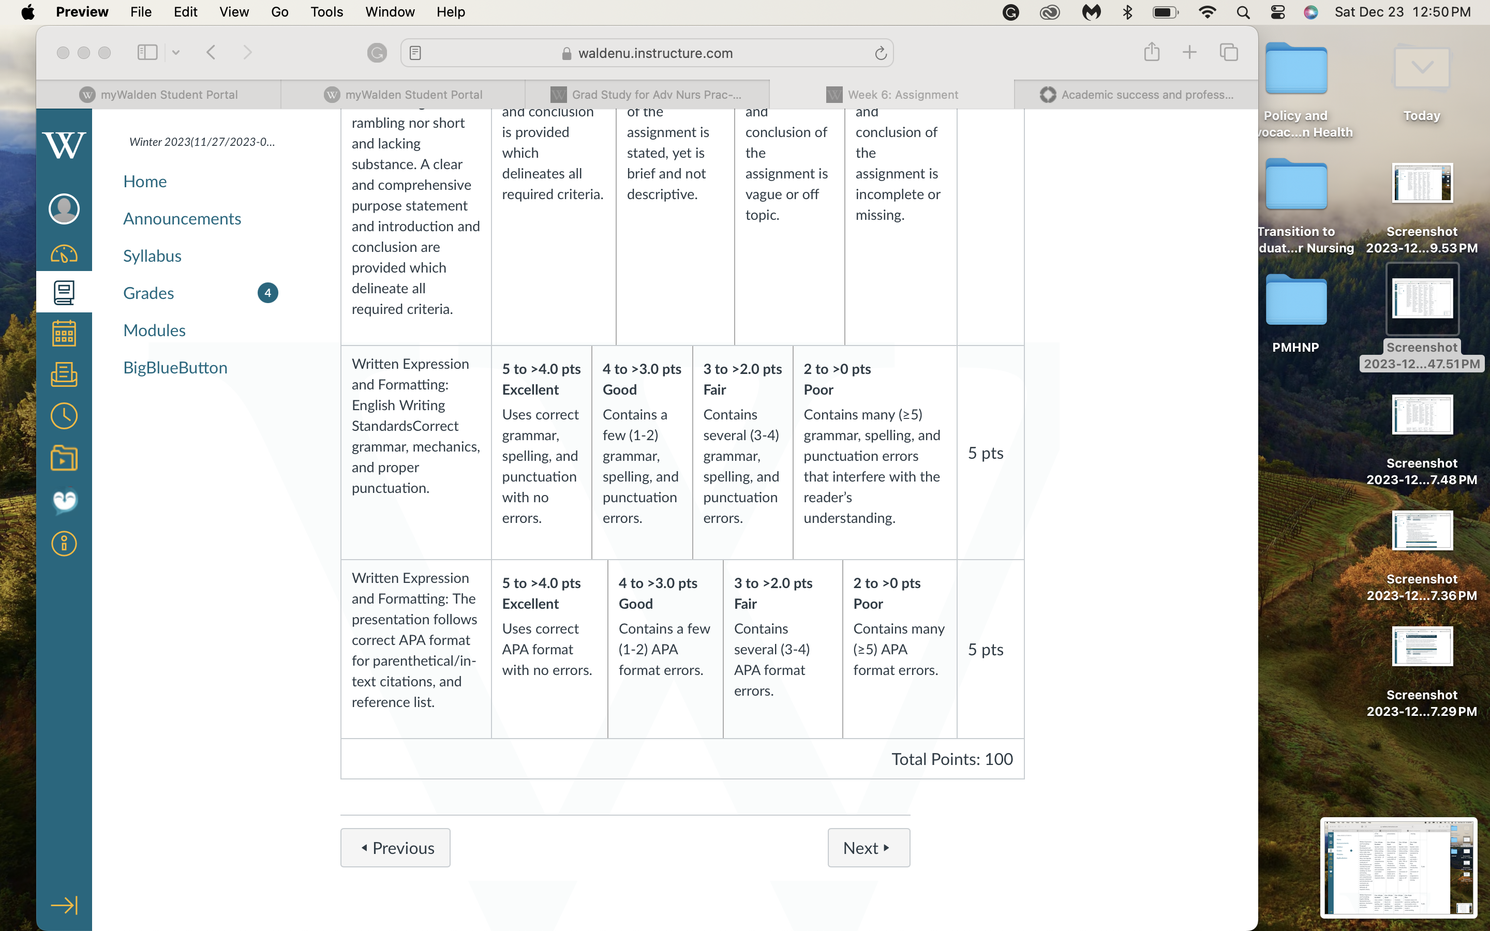Go forward using the browser forward arrow

(x=247, y=52)
